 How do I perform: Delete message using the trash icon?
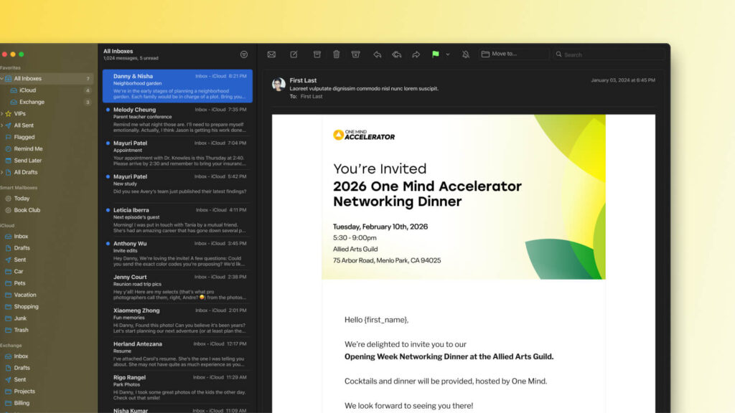pos(336,54)
